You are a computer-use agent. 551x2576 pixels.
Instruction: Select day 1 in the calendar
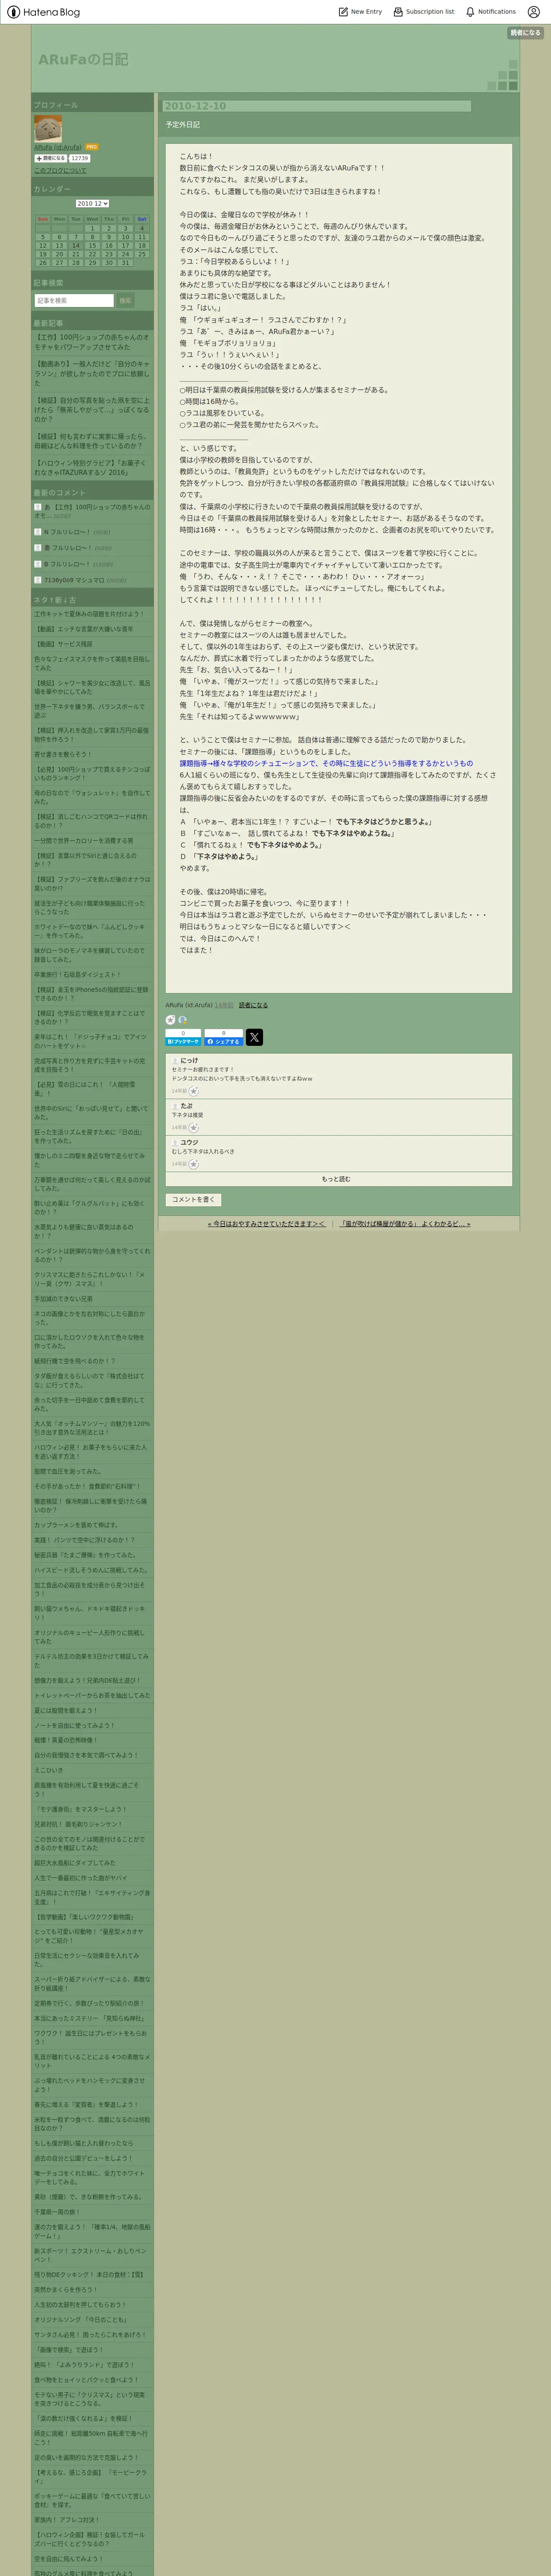[92, 228]
